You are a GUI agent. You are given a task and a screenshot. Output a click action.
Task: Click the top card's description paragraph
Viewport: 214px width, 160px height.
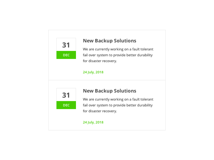[118, 55]
